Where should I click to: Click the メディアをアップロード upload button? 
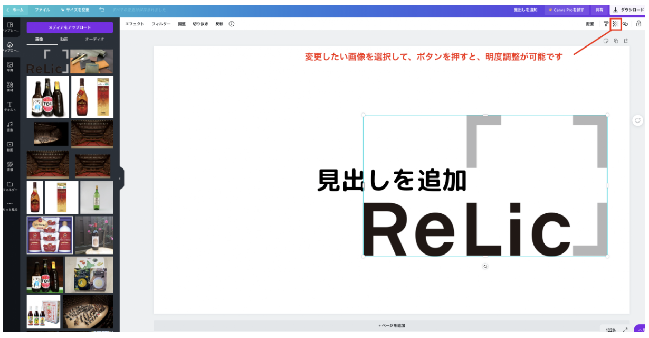tap(70, 27)
